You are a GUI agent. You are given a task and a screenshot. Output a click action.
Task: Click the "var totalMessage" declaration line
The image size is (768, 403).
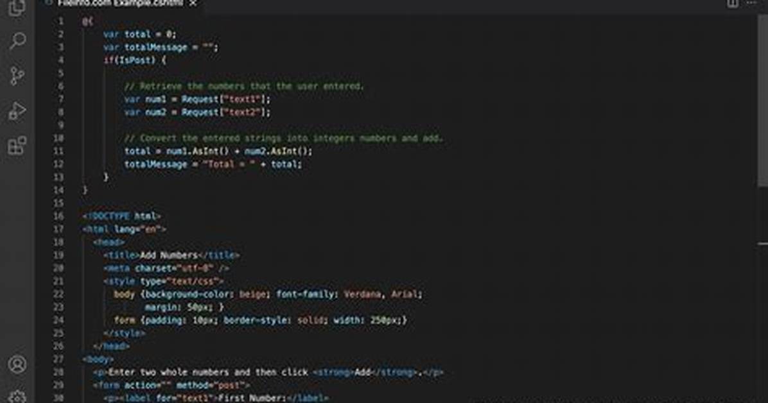(x=161, y=47)
